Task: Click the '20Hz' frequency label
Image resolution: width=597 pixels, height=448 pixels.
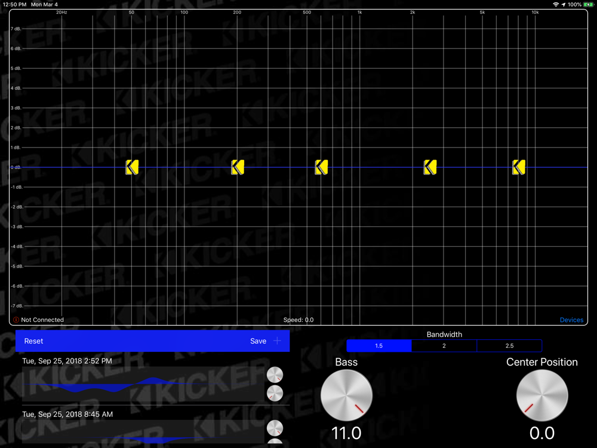Action: coord(61,12)
